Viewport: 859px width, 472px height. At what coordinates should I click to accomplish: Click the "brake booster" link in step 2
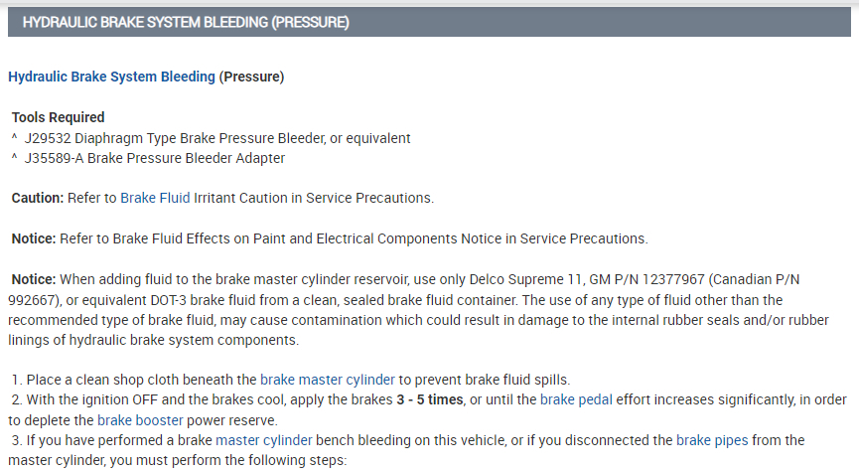point(142,420)
